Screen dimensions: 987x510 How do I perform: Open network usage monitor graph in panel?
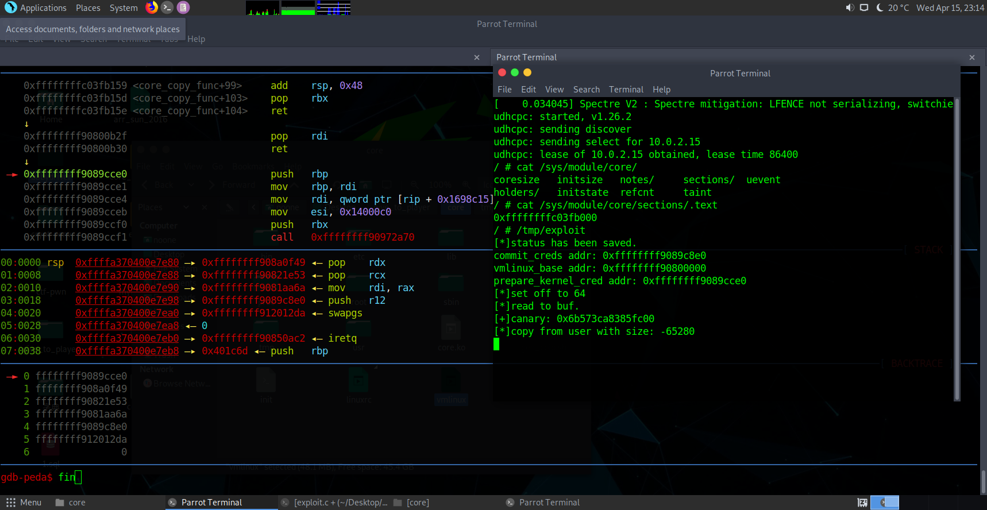[x=333, y=7]
